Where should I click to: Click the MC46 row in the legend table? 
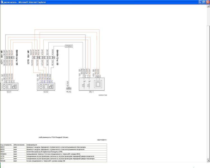click(53, 161)
